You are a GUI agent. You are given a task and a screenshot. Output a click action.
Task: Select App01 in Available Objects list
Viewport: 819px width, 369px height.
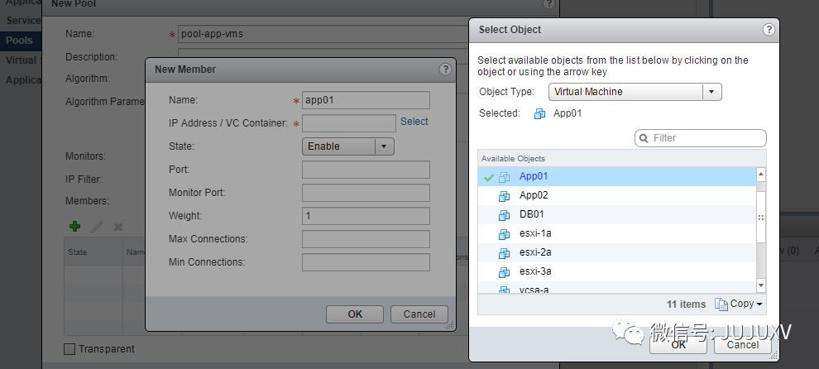tap(534, 176)
